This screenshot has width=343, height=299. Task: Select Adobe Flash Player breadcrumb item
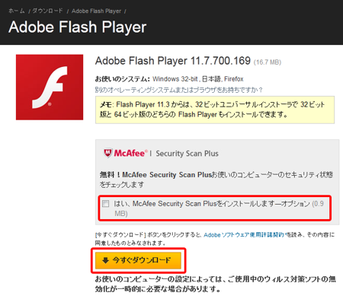pos(96,11)
